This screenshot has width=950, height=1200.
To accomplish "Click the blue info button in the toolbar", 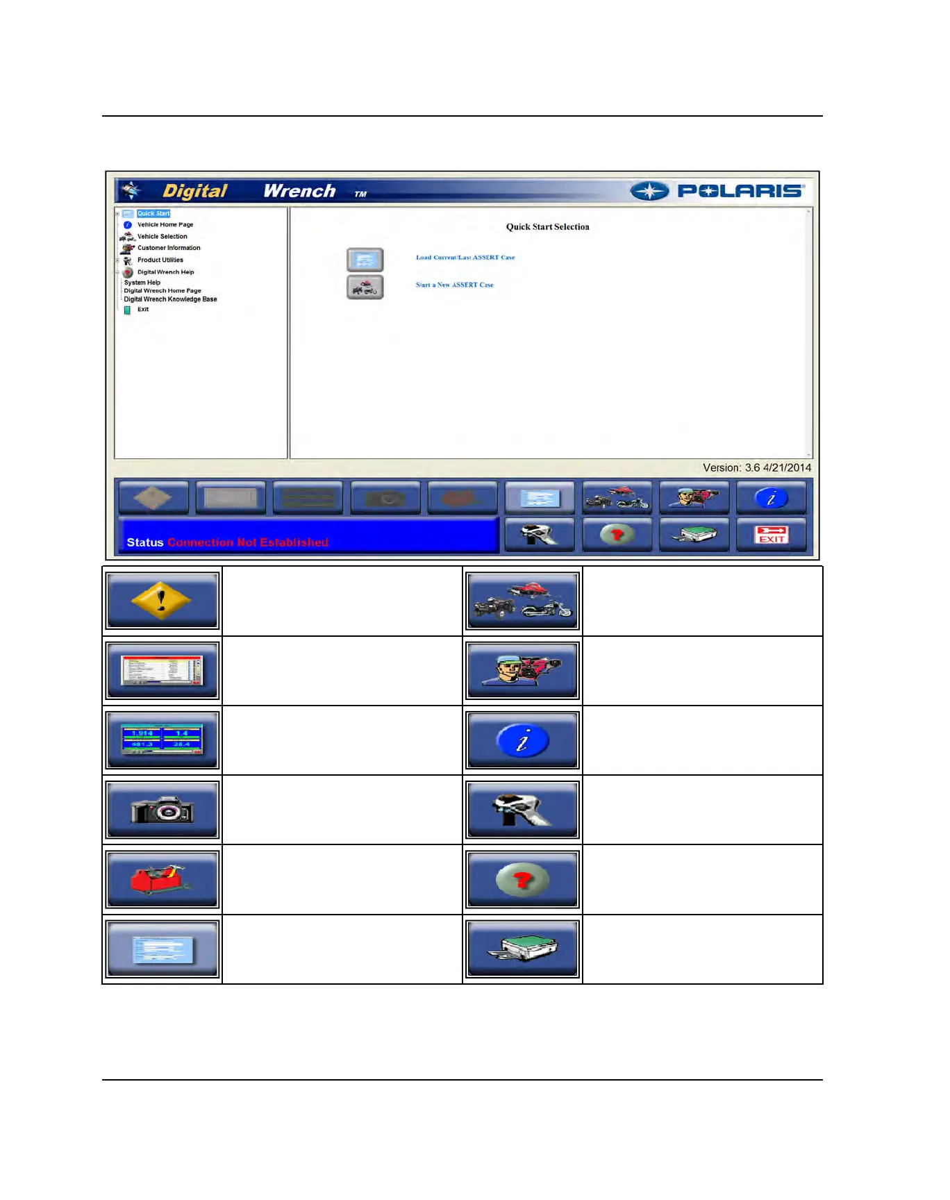I will 772,497.
